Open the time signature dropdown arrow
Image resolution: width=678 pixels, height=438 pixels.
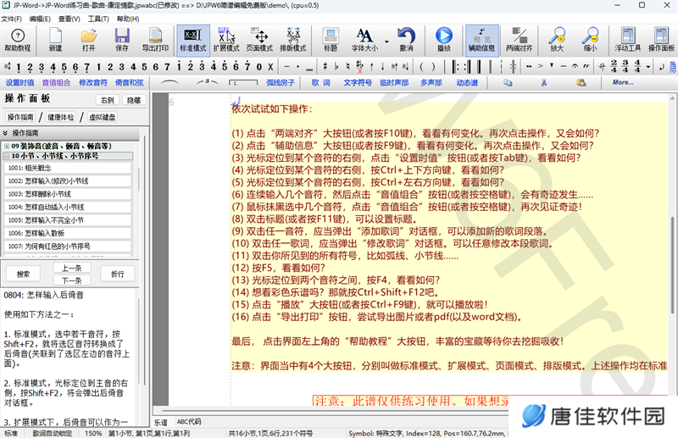647,67
